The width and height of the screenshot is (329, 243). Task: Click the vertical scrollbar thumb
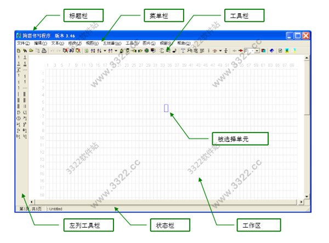(307, 88)
